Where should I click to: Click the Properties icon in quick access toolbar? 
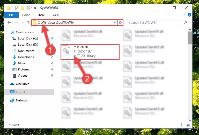(17, 8)
